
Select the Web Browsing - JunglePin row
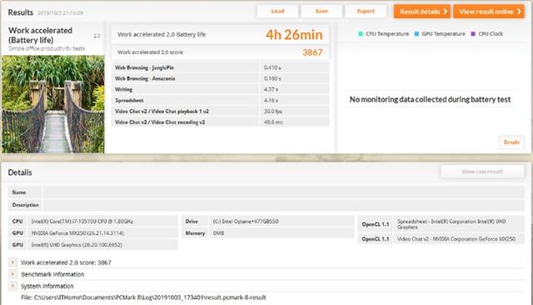pyautogui.click(x=220, y=67)
